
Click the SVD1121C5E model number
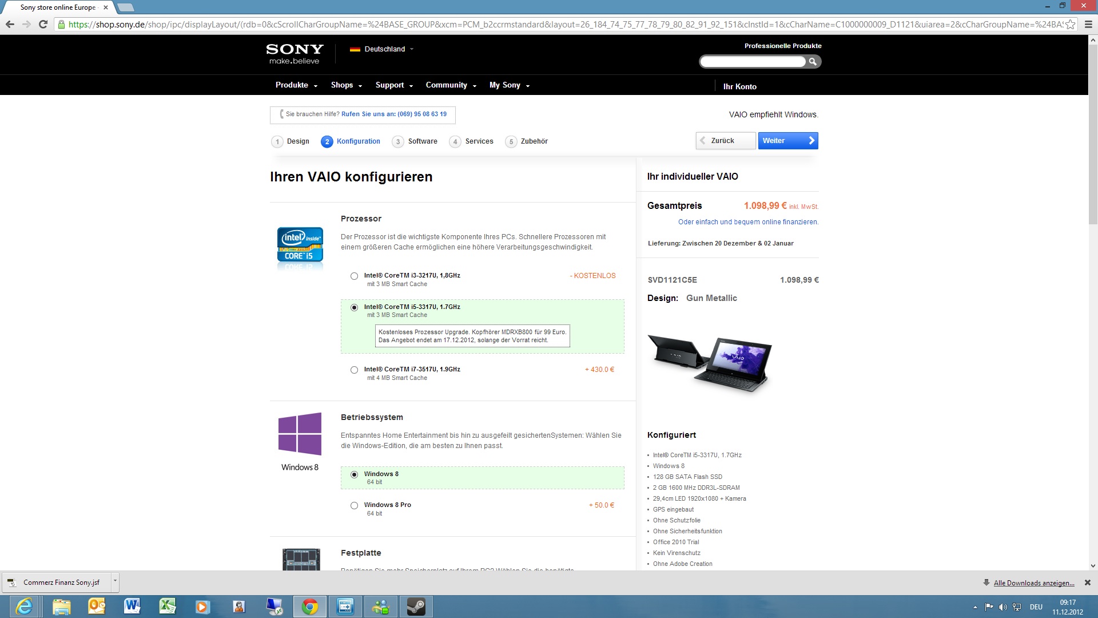[672, 280]
